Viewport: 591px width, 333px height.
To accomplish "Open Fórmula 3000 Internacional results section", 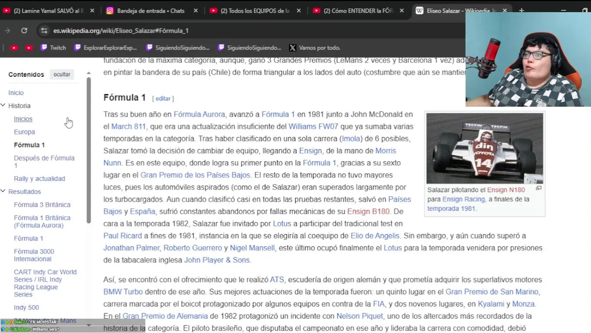I will click(34, 255).
